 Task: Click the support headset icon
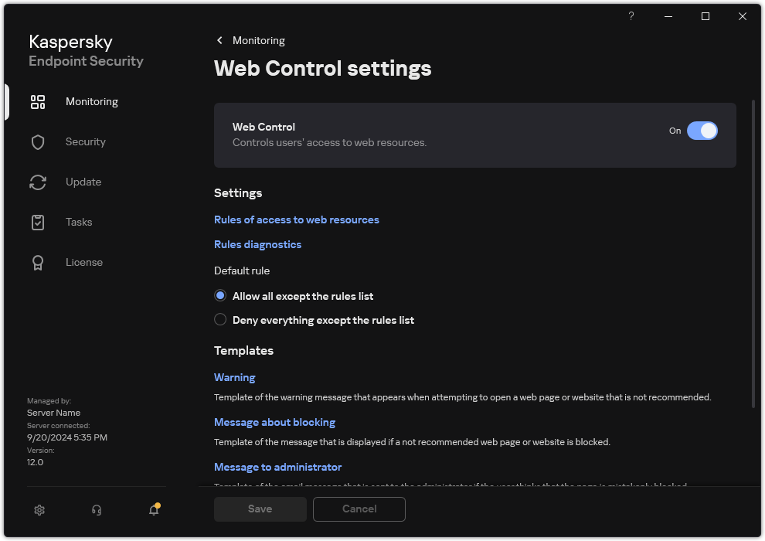[96, 510]
